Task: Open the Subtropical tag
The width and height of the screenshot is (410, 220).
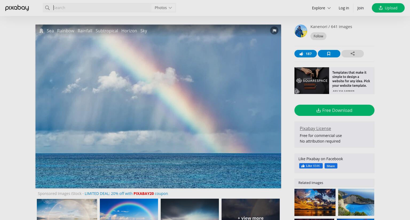Action: 107,31
